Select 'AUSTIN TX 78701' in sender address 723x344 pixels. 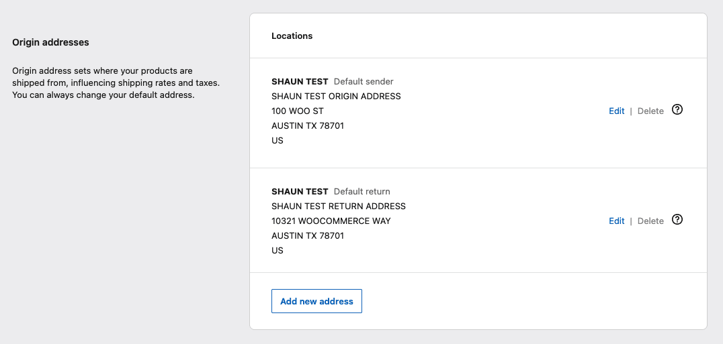pos(308,125)
